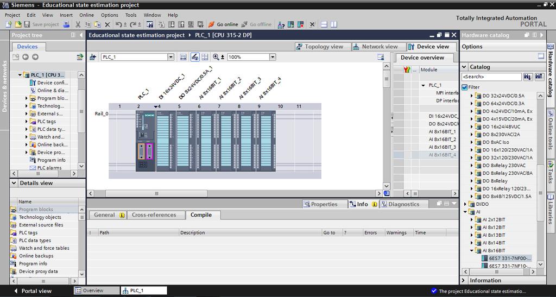Click the Redo arrow icon
Viewport: 556px width, 297px height.
[x=134, y=24]
